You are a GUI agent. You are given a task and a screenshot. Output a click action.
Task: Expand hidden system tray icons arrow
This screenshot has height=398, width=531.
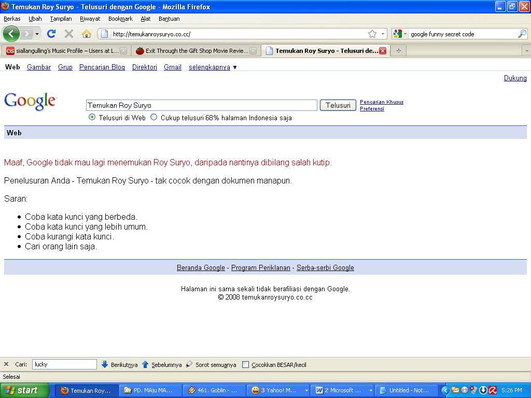445,391
